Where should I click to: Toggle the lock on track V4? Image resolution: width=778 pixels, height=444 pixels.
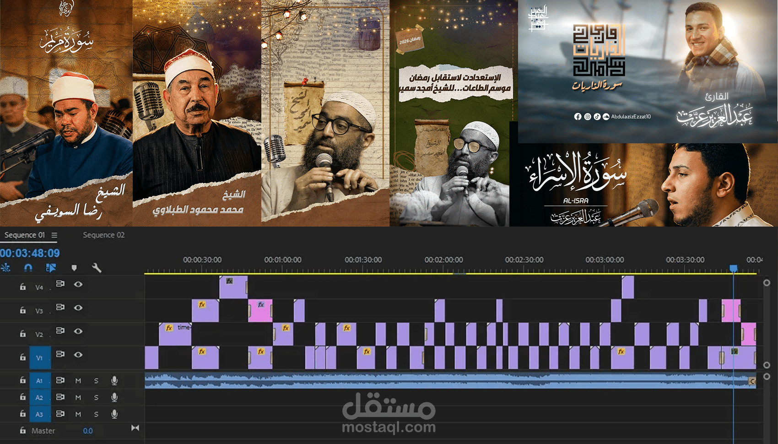click(x=22, y=287)
